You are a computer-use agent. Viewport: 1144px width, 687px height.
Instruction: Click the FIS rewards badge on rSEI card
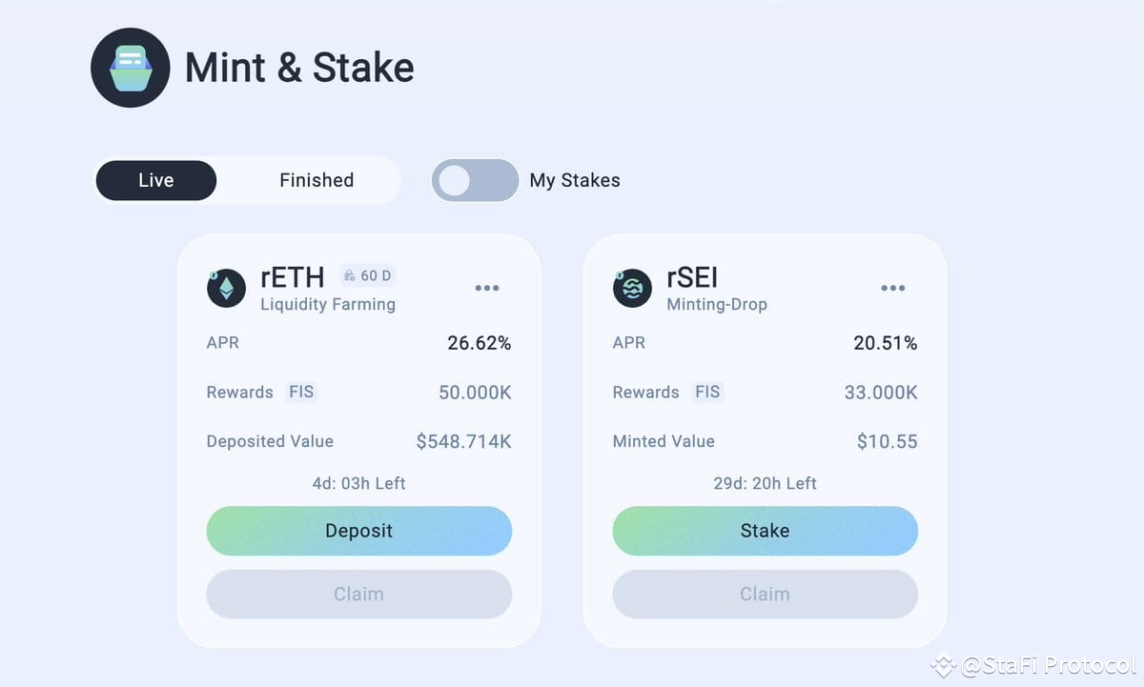(707, 392)
